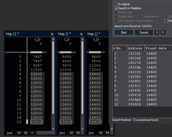Select result row with address 243458
Image resolution: width=172 pixels, height=137 pixels.
[x=142, y=90]
